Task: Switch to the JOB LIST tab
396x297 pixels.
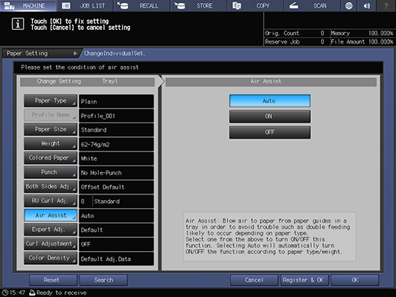Action: click(x=85, y=5)
